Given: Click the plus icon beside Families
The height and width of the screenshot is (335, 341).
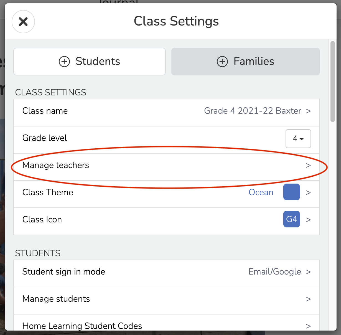Looking at the screenshot, I should (x=222, y=62).
